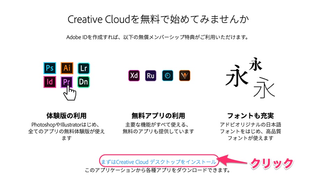
Task: Click the Premiere Rush Ru icon
Action: pos(151,75)
